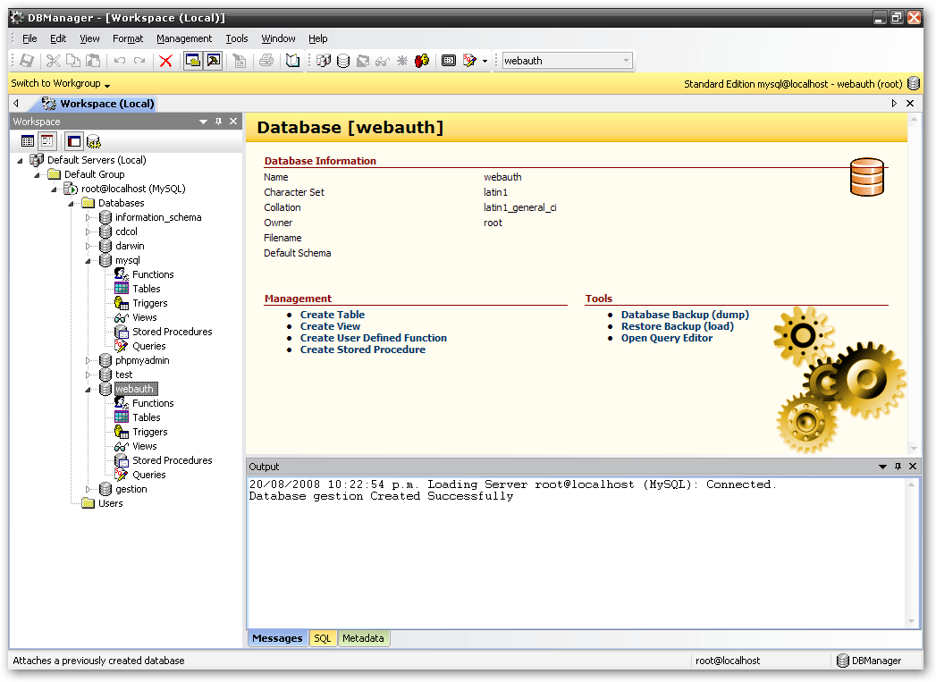Open the query editor icon dropdown arrow

click(x=485, y=61)
